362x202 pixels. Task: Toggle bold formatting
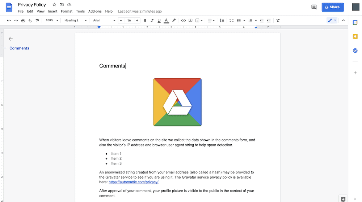[145, 21]
